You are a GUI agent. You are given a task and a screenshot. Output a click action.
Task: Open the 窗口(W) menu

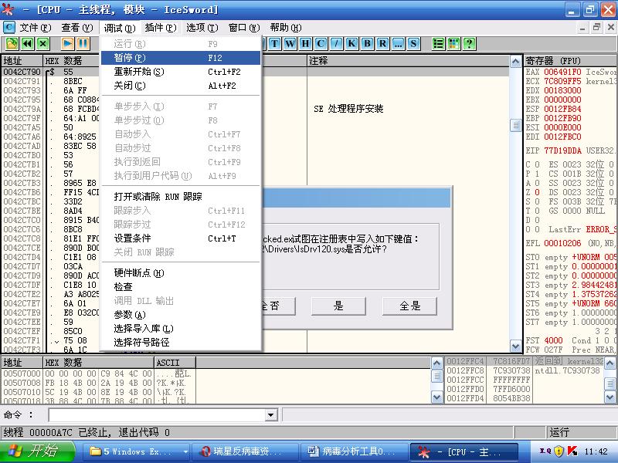point(244,28)
